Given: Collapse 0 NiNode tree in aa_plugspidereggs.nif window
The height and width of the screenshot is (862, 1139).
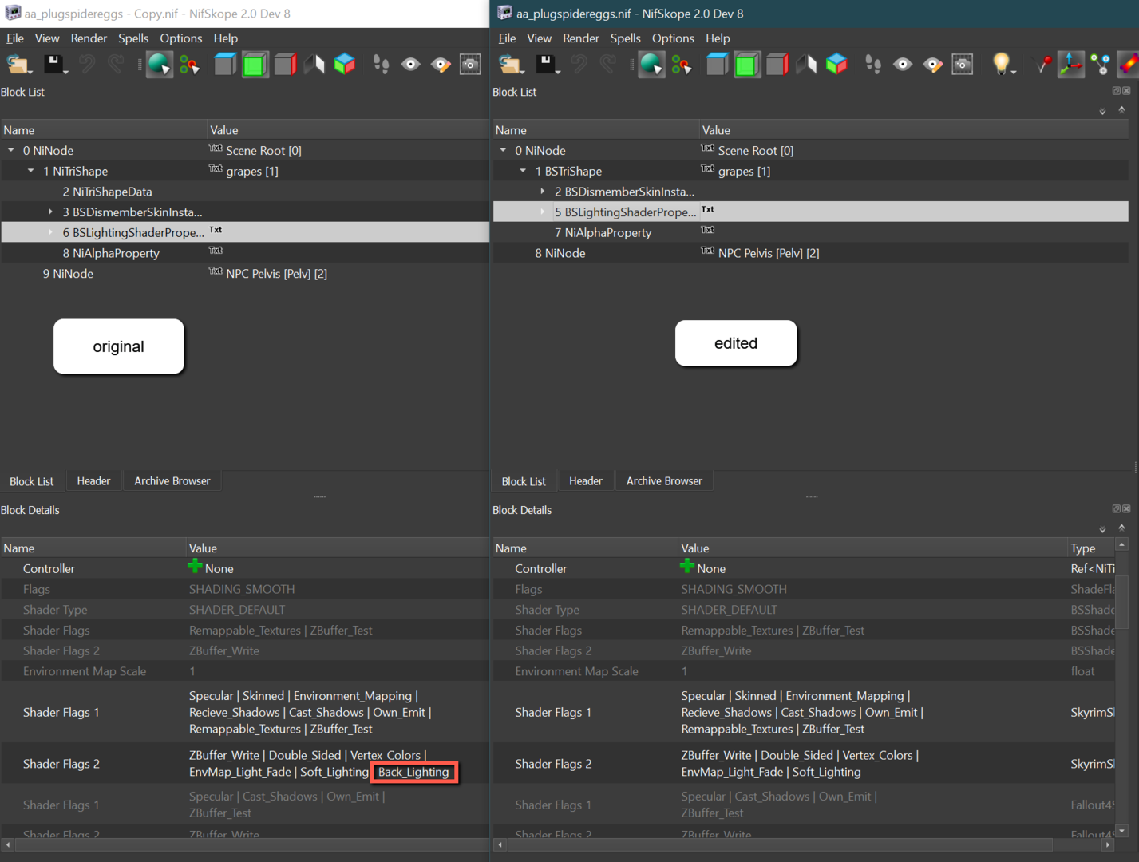Looking at the screenshot, I should pos(503,150).
